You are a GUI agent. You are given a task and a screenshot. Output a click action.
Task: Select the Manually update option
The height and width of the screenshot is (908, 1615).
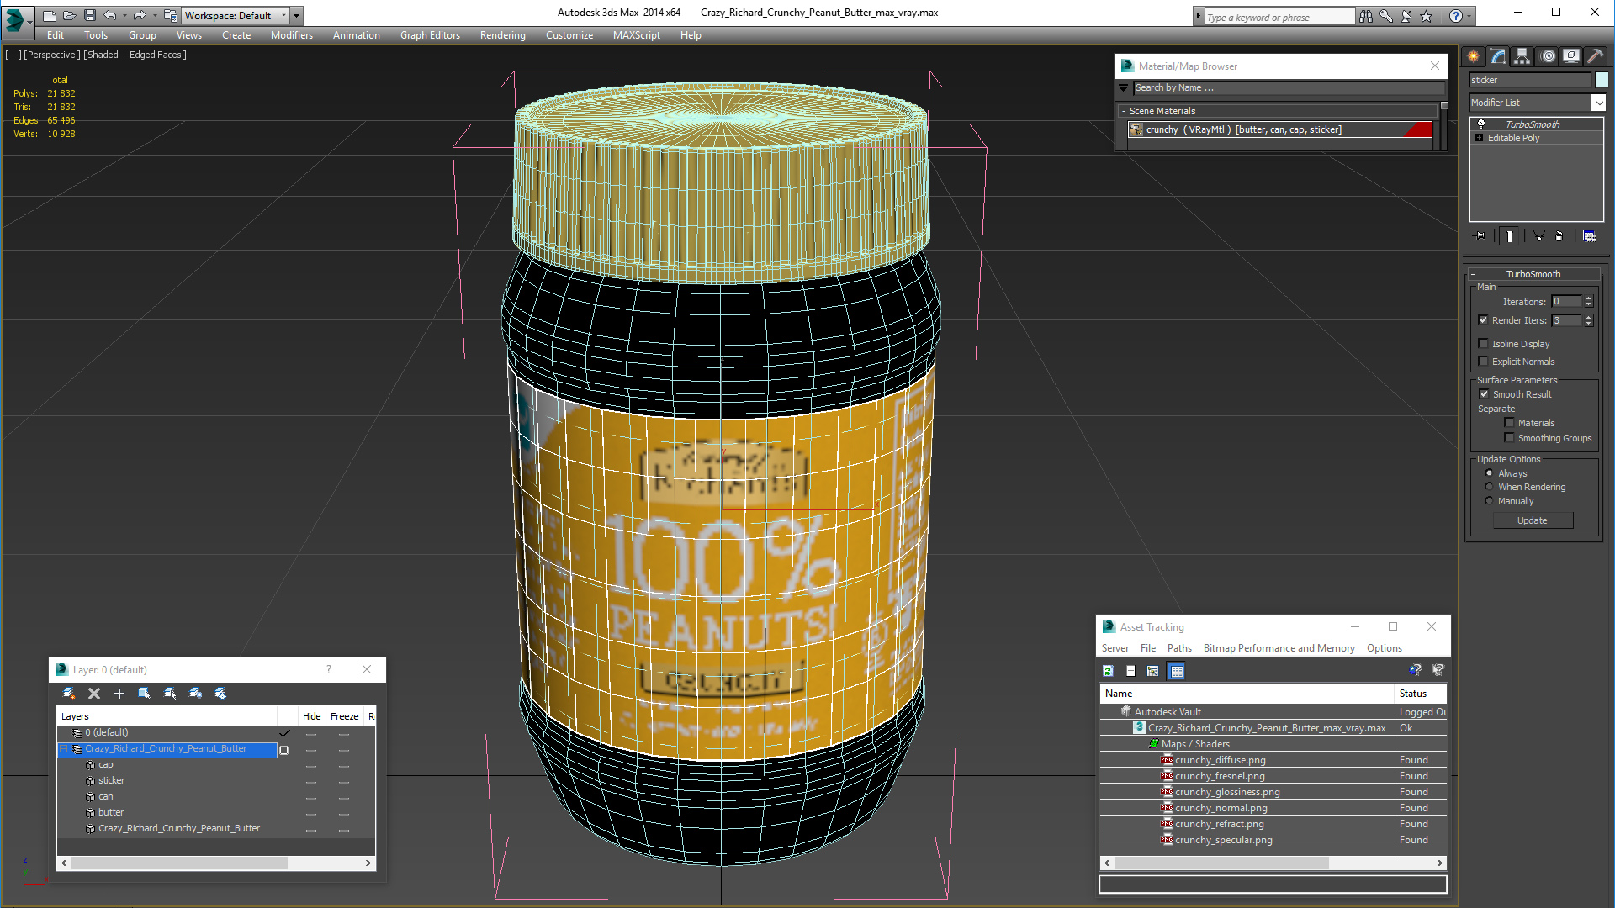(x=1489, y=500)
